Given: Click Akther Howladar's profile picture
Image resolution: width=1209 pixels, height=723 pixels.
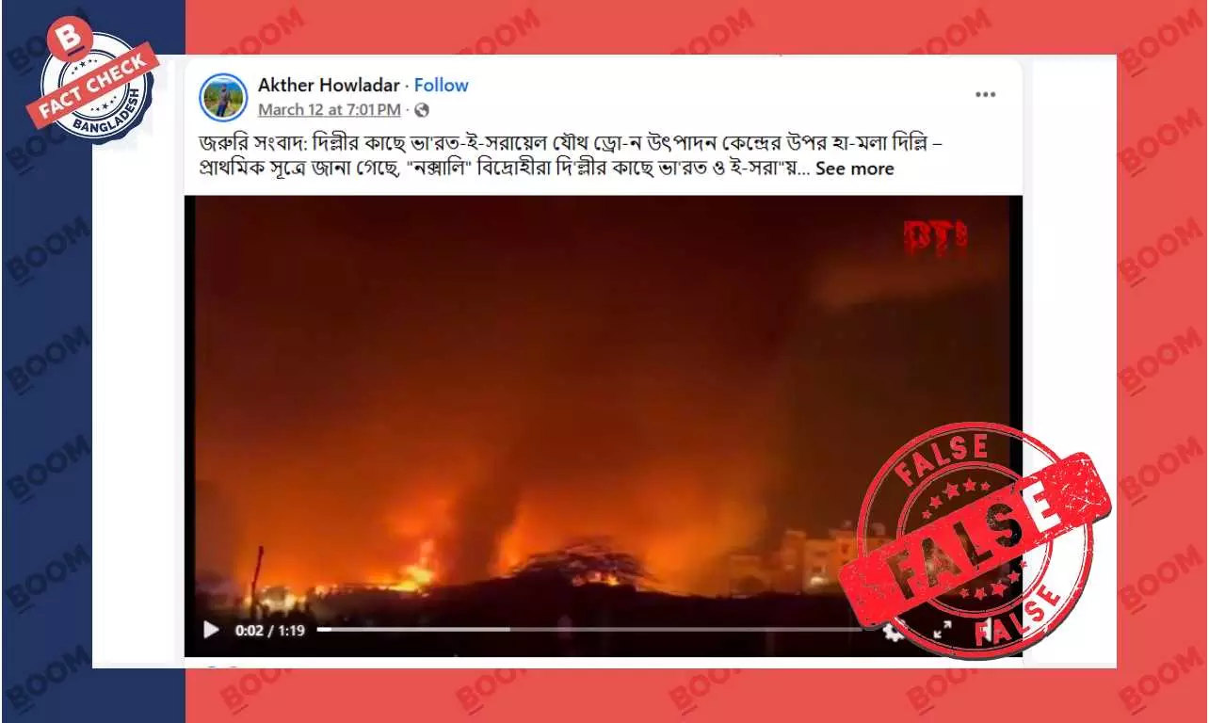Looking at the screenshot, I should click(x=223, y=96).
